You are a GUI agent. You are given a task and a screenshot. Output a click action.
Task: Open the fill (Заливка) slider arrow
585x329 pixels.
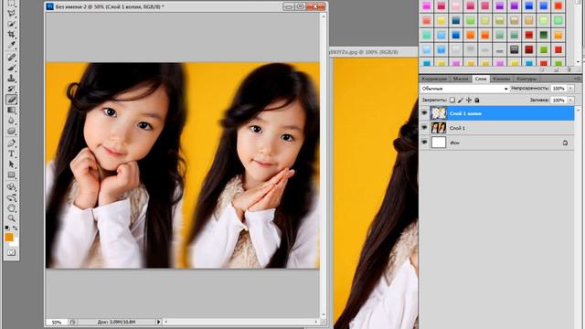(x=570, y=100)
